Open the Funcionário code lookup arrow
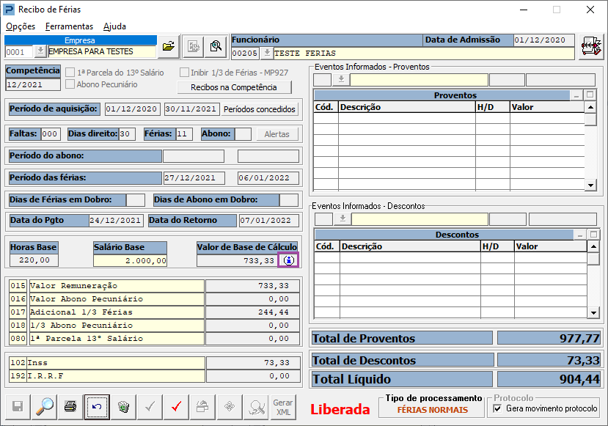Screen dimensions: 608x426 267,54
